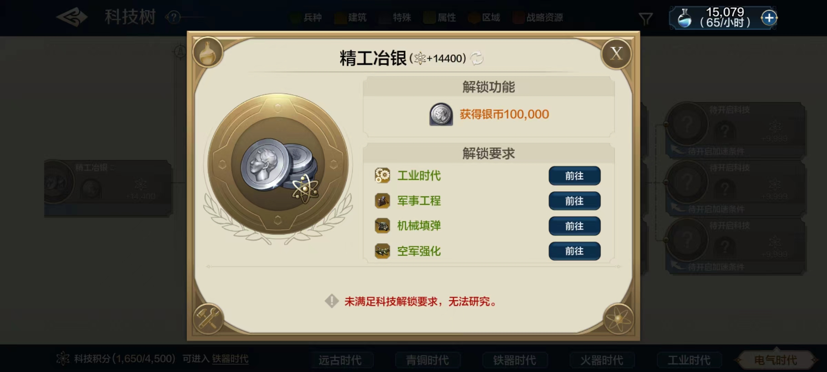Click the atom icon in dialog corner
The height and width of the screenshot is (372, 827).
point(619,319)
